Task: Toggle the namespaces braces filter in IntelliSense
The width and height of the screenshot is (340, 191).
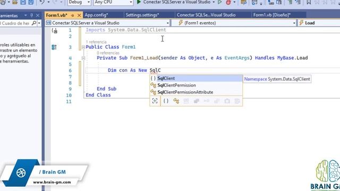Action: coord(166,101)
